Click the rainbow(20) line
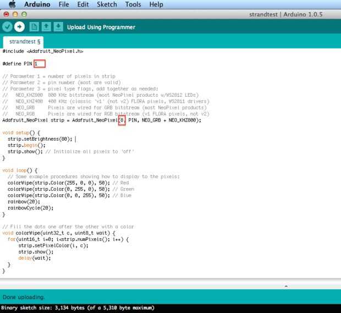Viewport: 341px width, 313px height. pyautogui.click(x=24, y=202)
